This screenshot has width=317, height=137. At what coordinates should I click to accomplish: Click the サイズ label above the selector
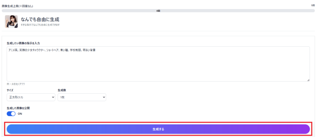10,90
